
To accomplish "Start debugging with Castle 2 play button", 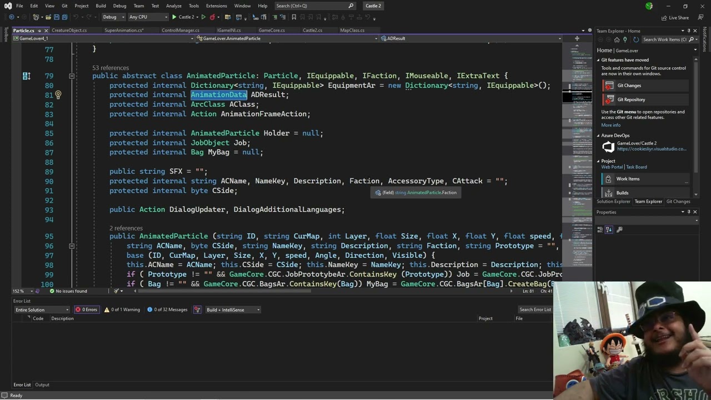I will coord(183,17).
